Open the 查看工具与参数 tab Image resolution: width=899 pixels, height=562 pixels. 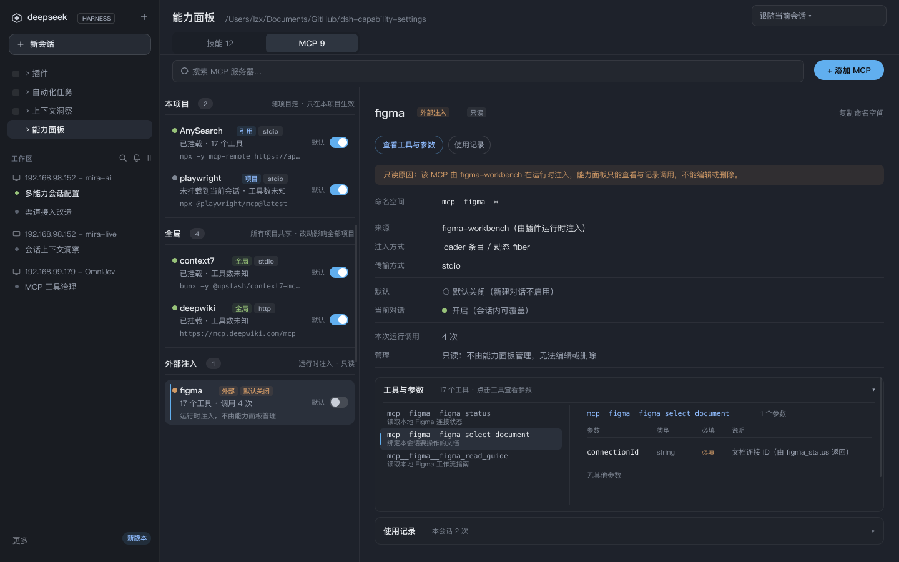(409, 145)
